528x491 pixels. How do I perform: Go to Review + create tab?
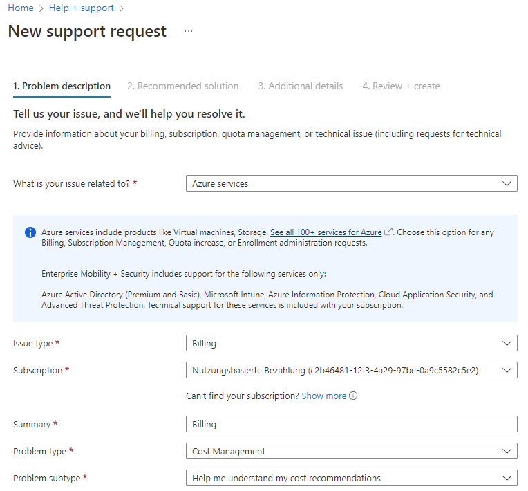[x=401, y=86]
